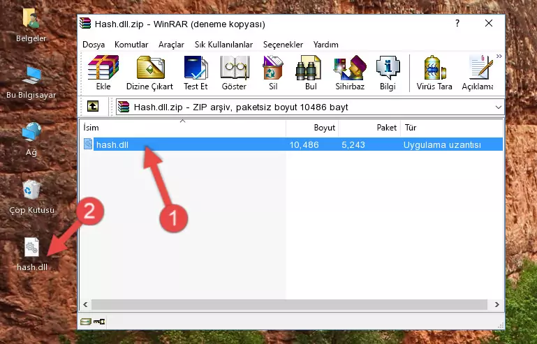537x344 pixels.
Task: Click the hash.dll file icon in list
Action: click(88, 144)
